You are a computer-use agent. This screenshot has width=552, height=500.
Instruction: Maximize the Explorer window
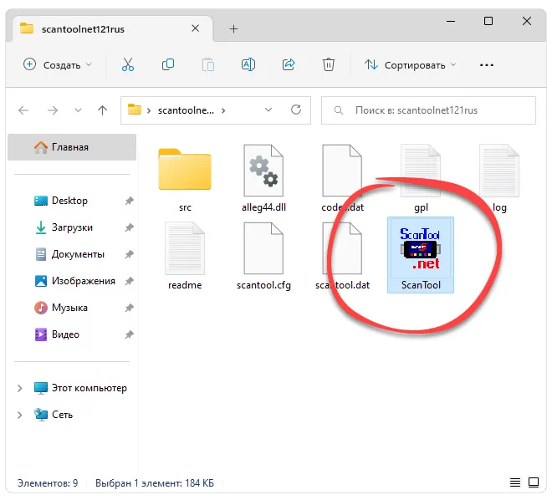click(x=488, y=21)
